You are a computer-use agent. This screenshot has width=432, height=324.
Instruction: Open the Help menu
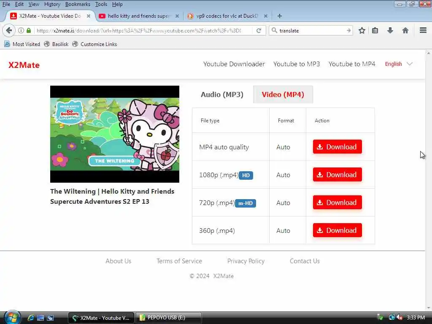(x=117, y=4)
